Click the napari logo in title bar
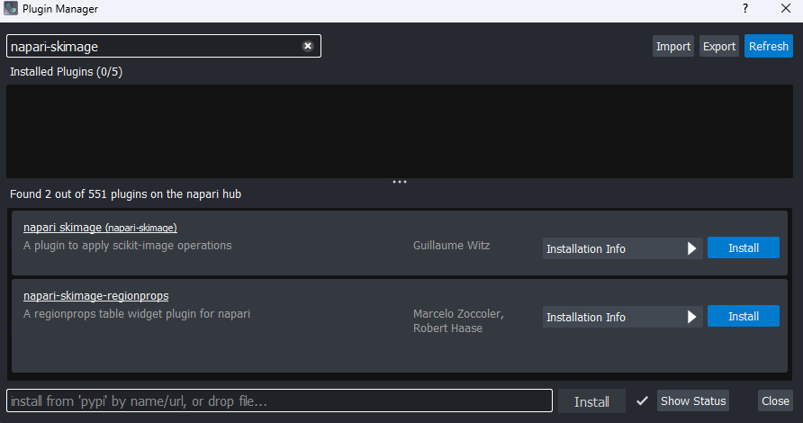Screen dimensions: 803x423 (11, 9)
